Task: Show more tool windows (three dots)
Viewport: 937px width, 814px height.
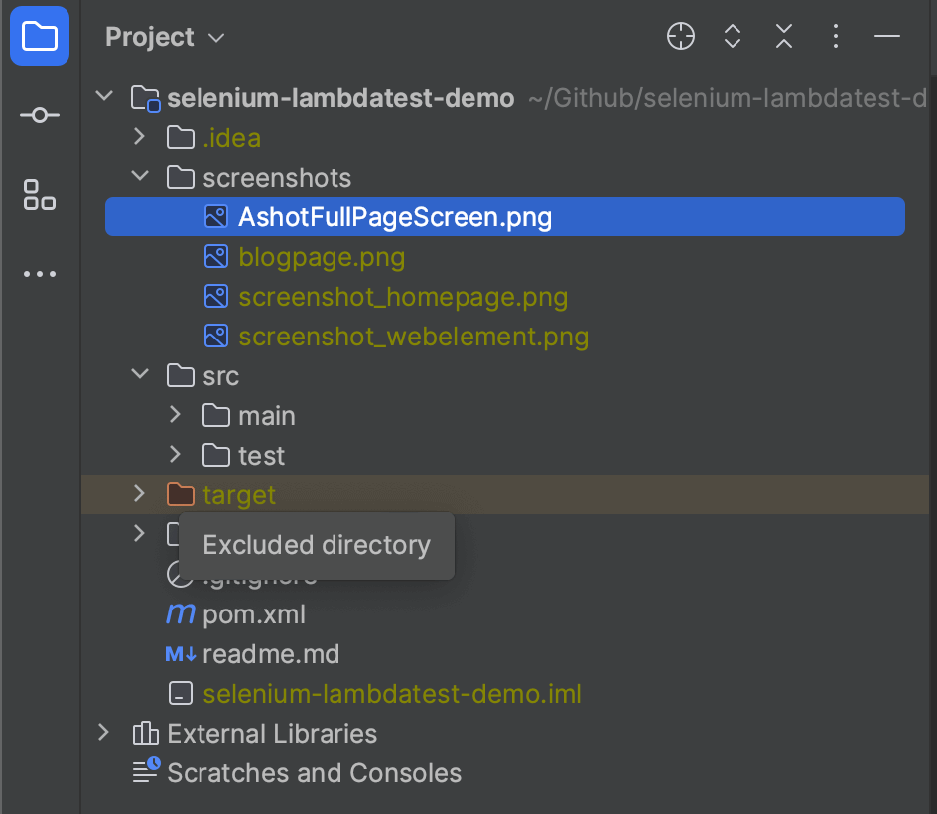Action: tap(40, 274)
